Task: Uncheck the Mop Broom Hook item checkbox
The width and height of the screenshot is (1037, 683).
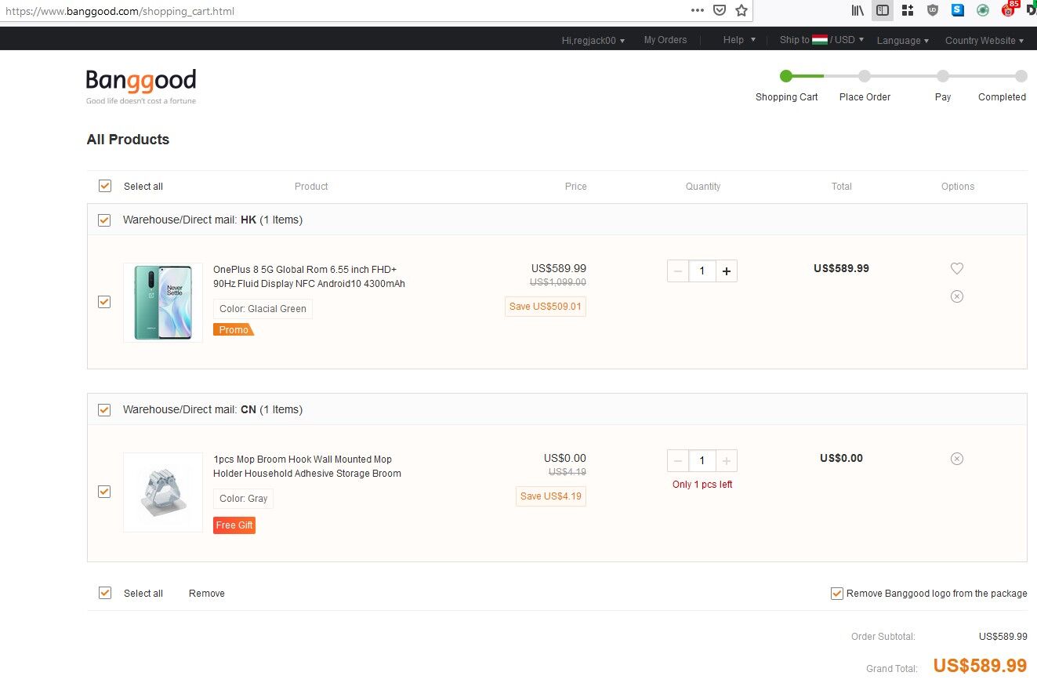Action: (x=104, y=492)
